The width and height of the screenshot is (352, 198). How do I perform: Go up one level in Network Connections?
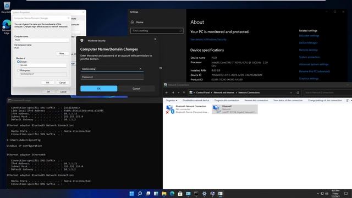tap(184, 92)
